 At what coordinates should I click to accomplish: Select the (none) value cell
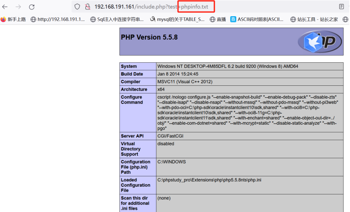(x=250, y=203)
